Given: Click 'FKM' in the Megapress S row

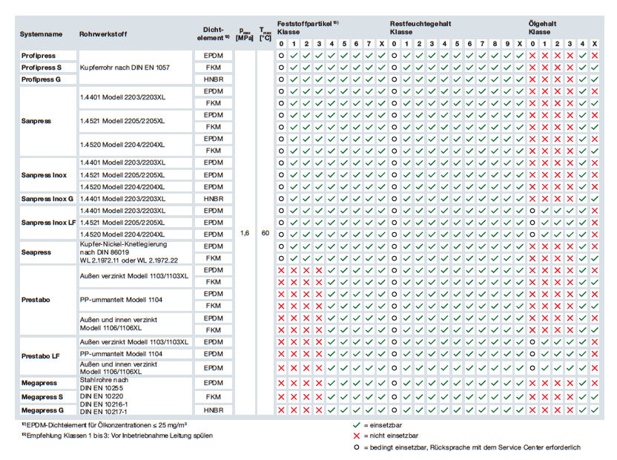Looking at the screenshot, I should tap(214, 397).
